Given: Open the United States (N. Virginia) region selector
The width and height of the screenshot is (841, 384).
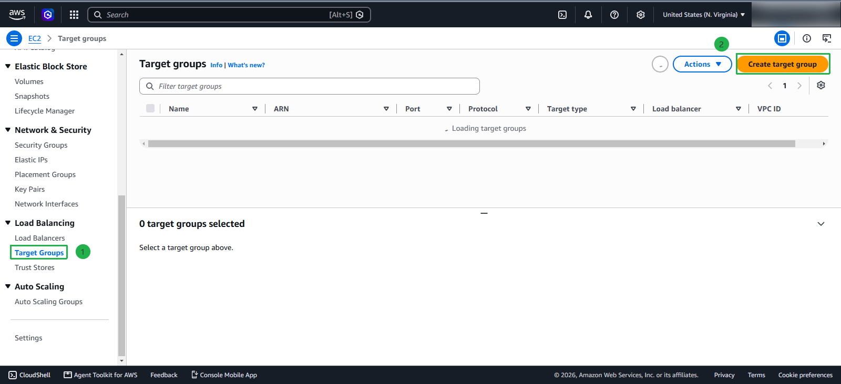Looking at the screenshot, I should 704,15.
